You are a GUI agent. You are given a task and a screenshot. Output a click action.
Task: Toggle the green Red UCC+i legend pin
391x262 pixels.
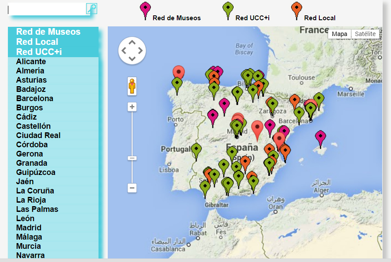227,9
